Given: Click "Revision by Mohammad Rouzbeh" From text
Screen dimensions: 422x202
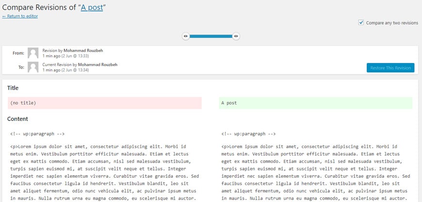Looking at the screenshot, I should (x=73, y=50).
